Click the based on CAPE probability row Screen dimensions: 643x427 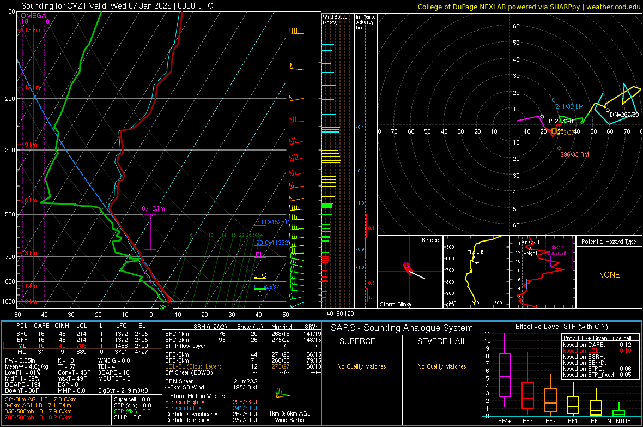(x=597, y=345)
